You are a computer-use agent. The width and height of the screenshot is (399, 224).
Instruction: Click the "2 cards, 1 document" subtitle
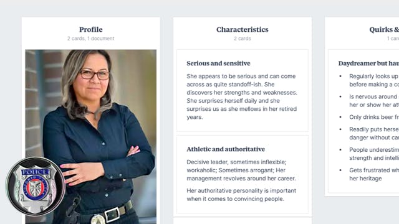click(x=91, y=39)
